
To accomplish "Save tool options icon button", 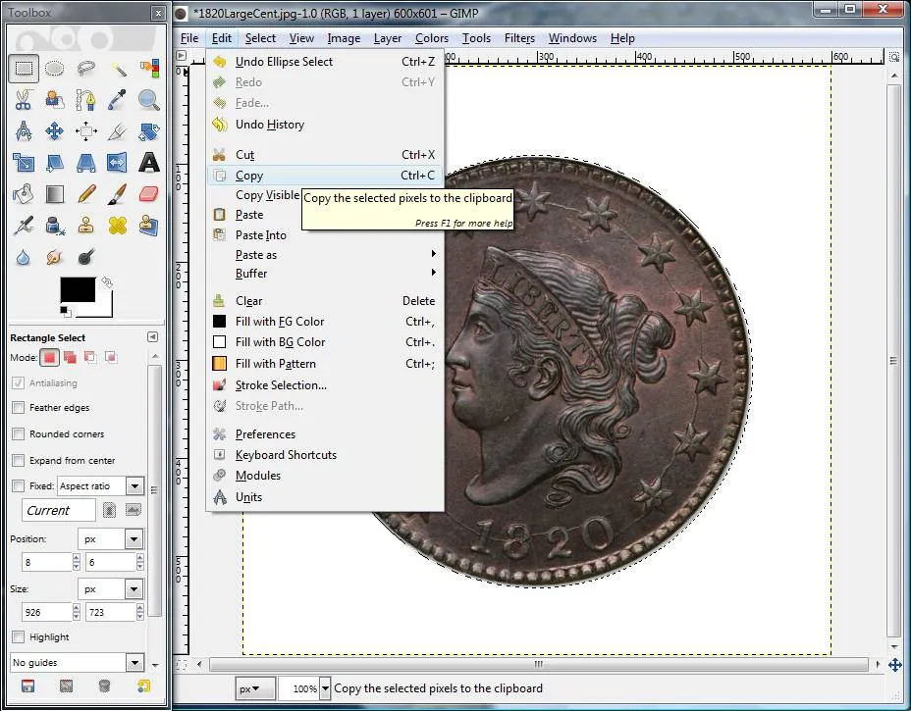I will click(x=27, y=686).
